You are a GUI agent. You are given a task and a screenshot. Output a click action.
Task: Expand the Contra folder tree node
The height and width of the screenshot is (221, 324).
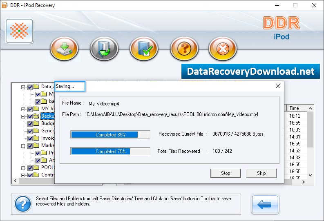pos(23,175)
